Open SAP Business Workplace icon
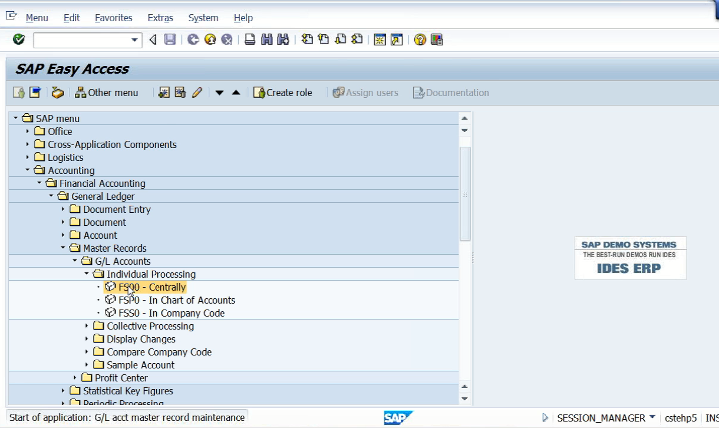The width and height of the screenshot is (719, 428). 57,93
